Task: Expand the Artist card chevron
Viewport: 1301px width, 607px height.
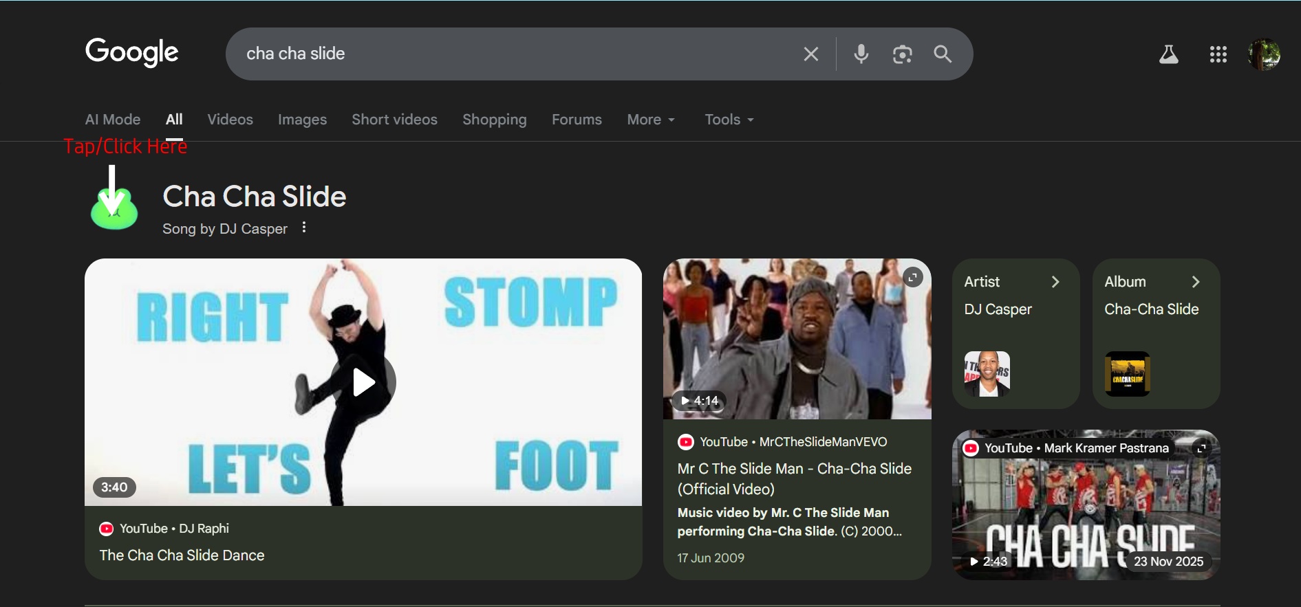Action: (1055, 282)
